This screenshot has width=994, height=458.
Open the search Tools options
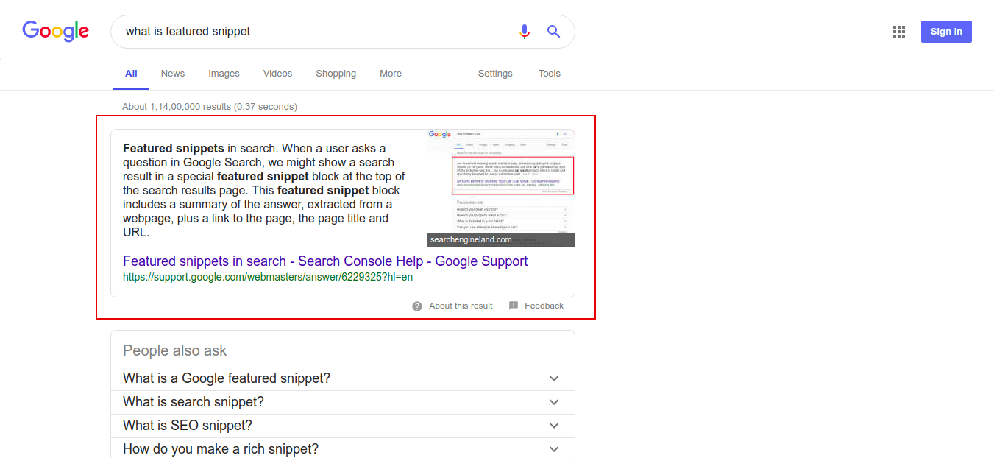[x=550, y=74]
